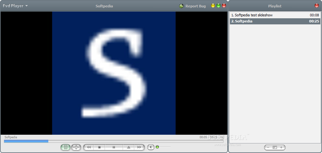Add item with playlist plus button
322x153 pixels.
(281, 147)
